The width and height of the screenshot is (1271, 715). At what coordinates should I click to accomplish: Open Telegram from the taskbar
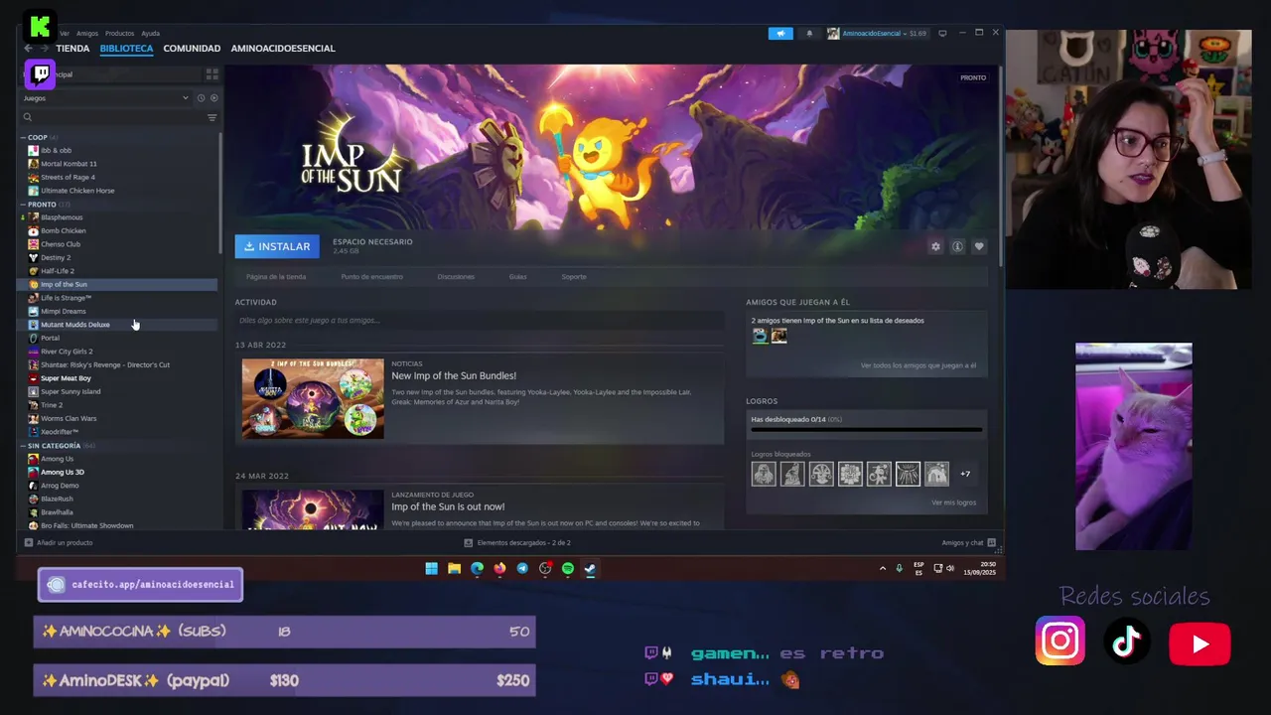coord(522,569)
